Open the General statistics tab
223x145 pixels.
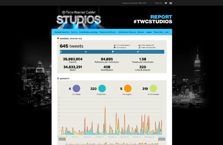[62, 32]
